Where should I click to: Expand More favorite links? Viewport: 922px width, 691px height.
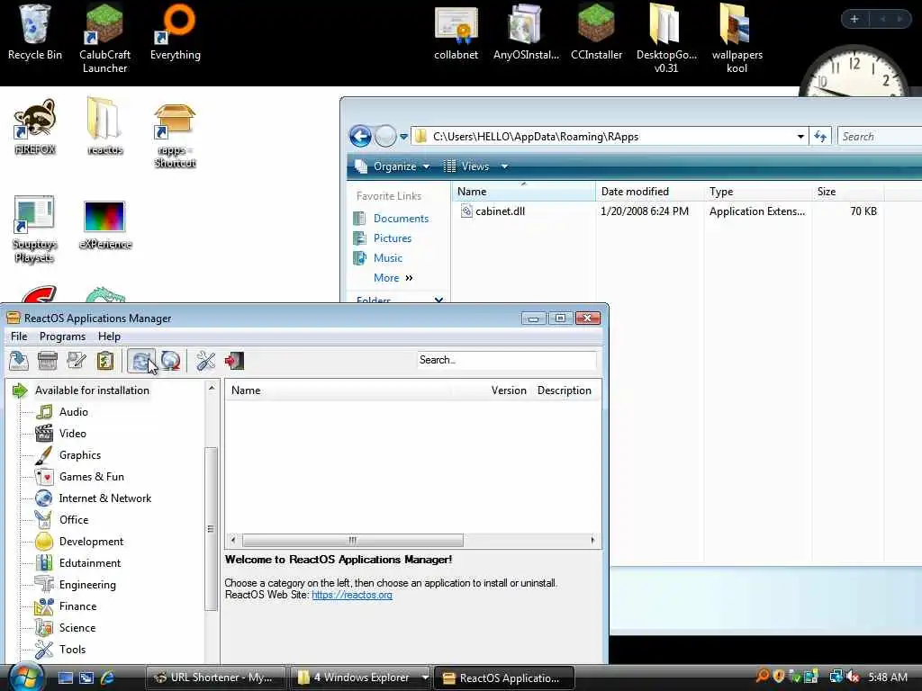(393, 278)
